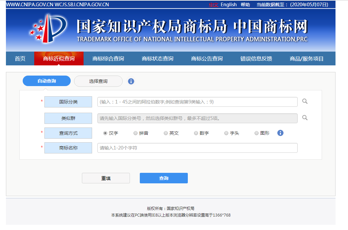Open 商标综合查询 navigation item
This screenshot has height=230, width=348.
click(108, 58)
